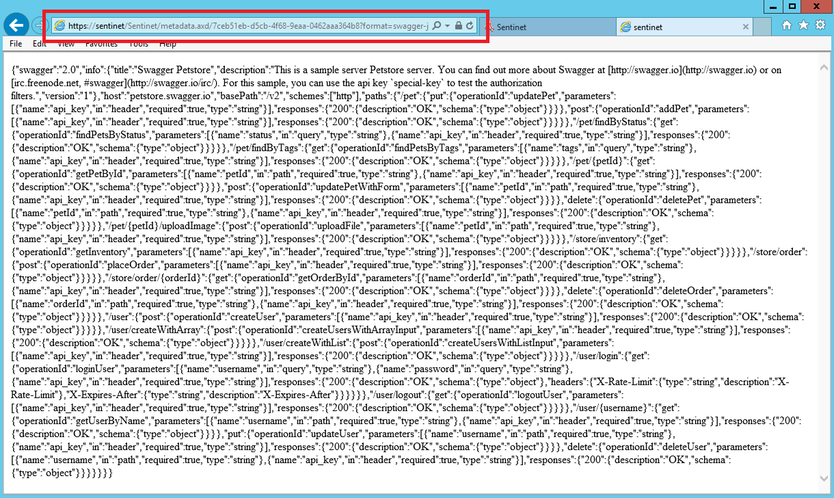Open the File menu
Screen dimensions: 834x498
tap(16, 44)
